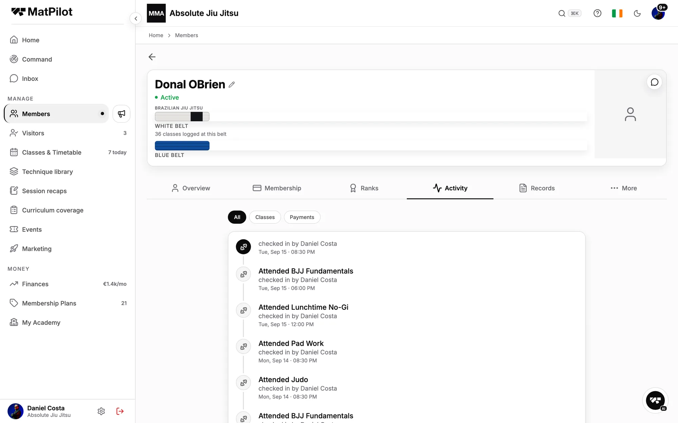
Task: Open the chat bubble on member card
Action: (655, 82)
